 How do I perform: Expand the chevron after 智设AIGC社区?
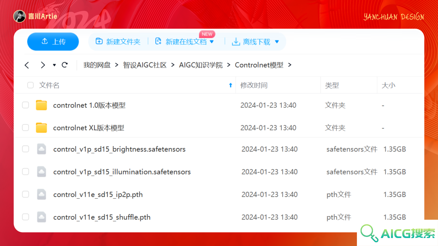click(173, 65)
